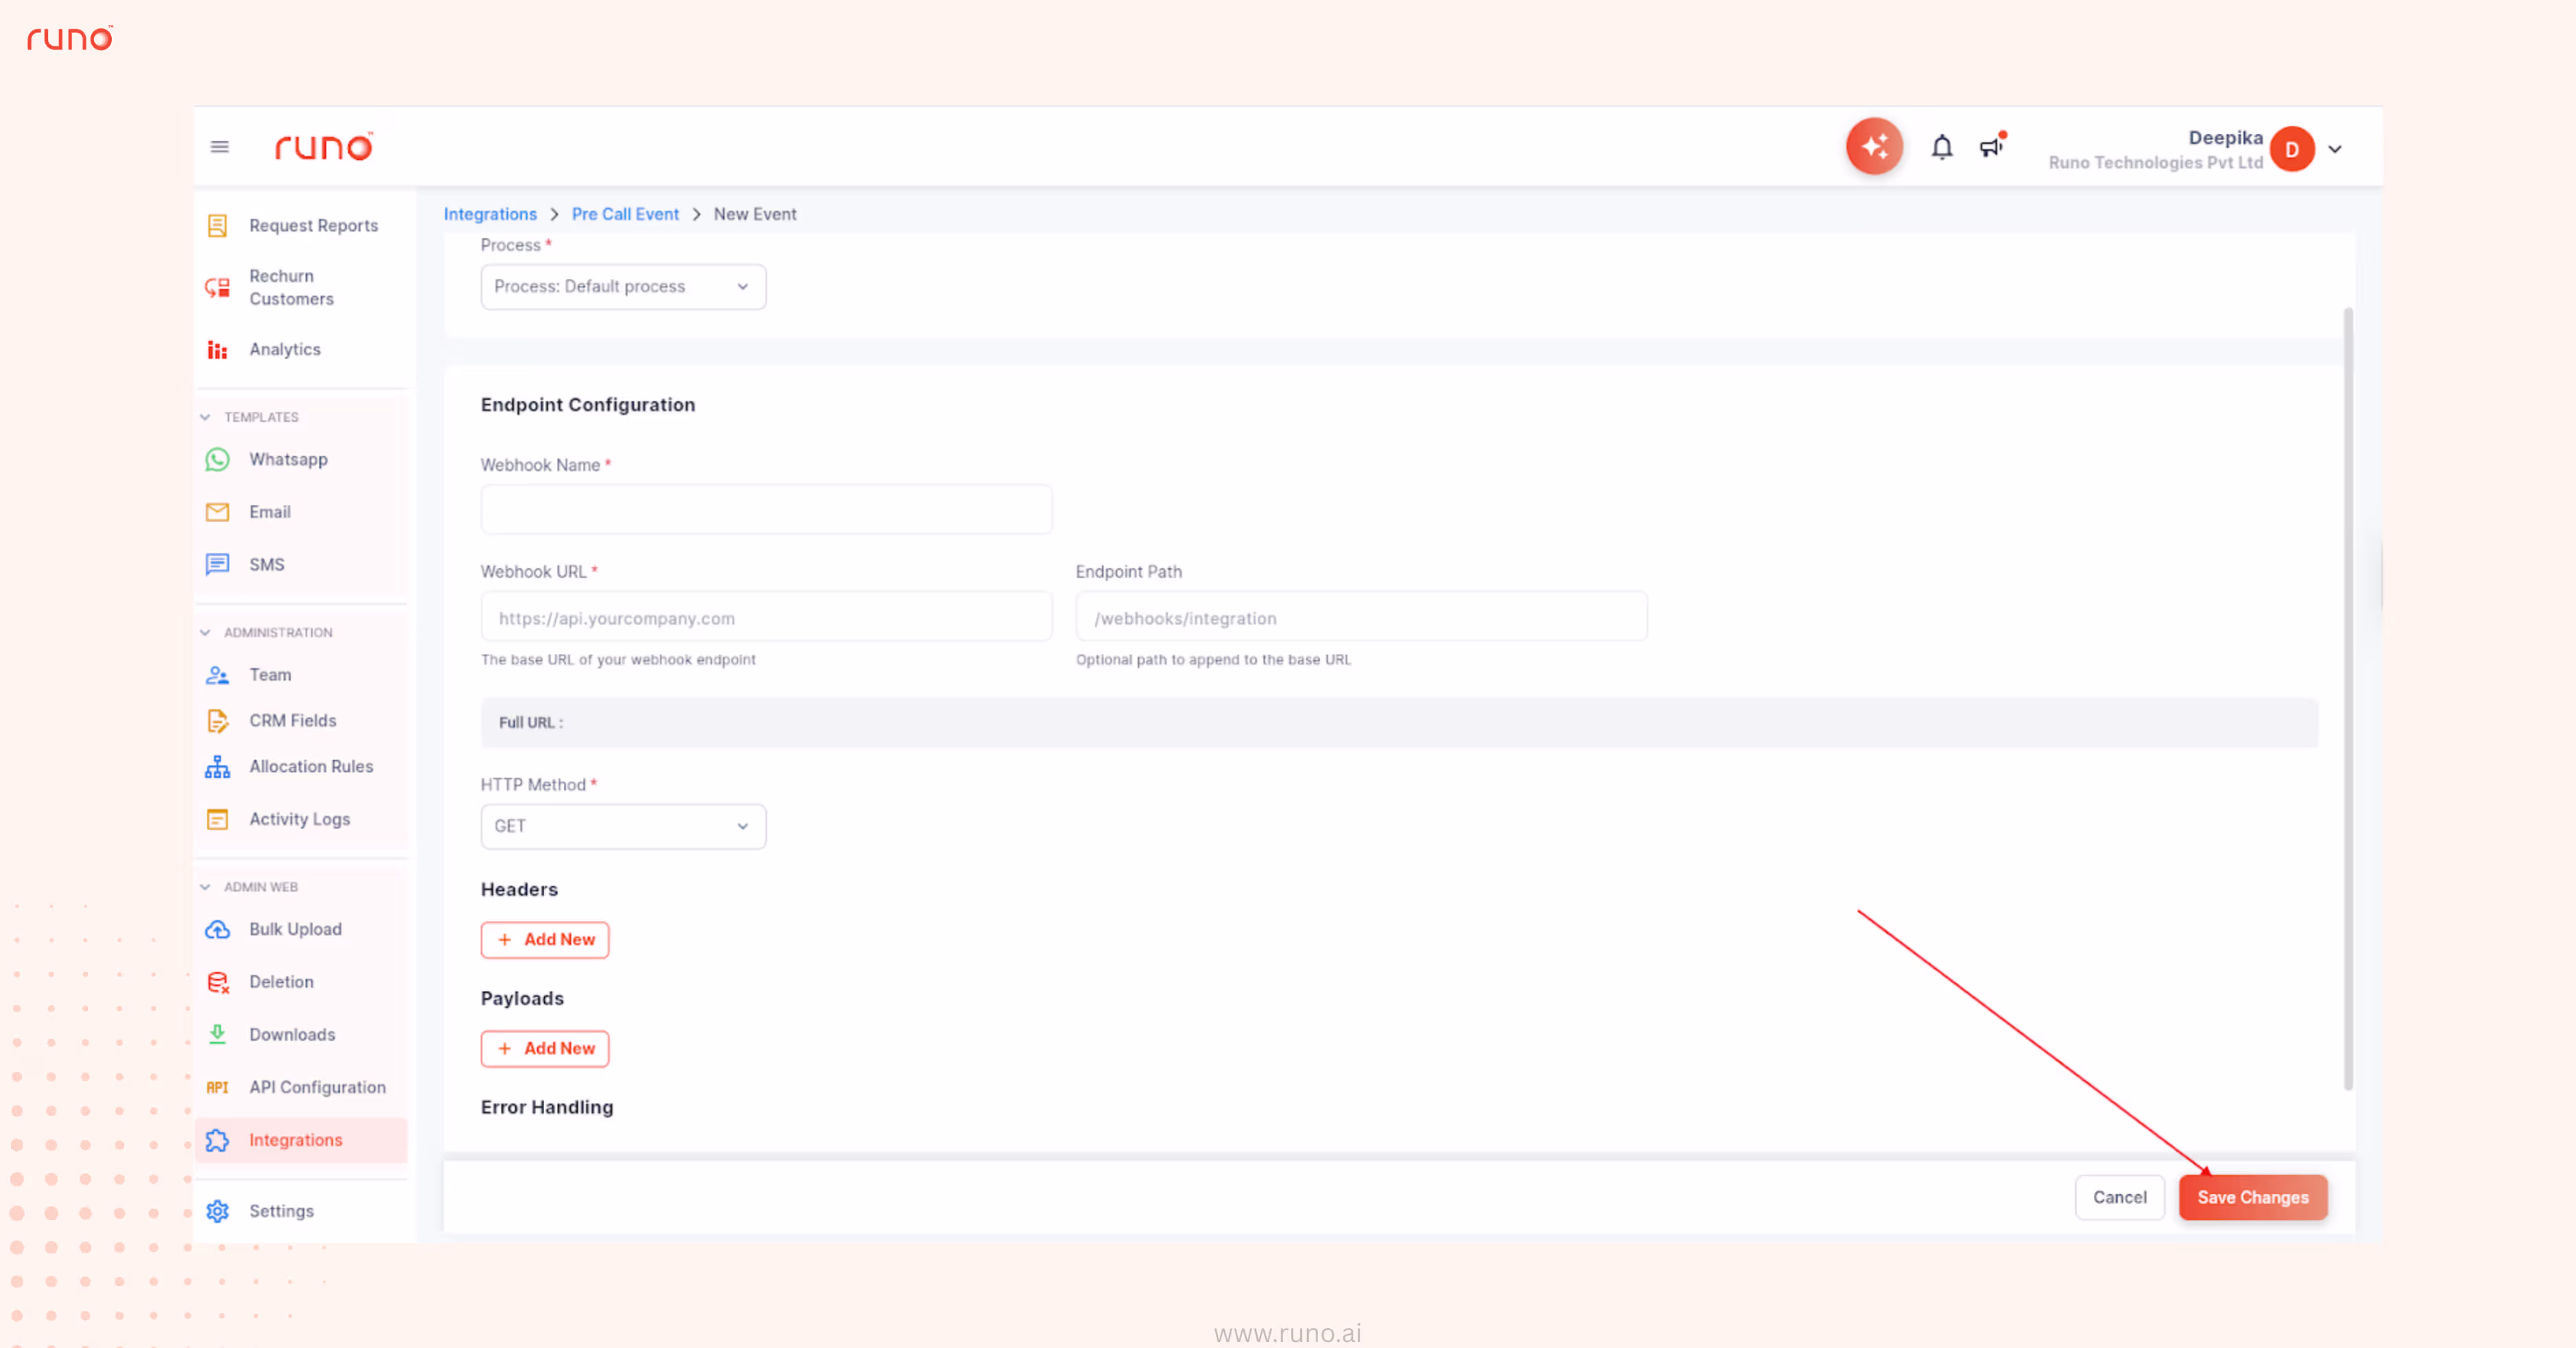Select the Email templates icon
This screenshot has width=2576, height=1348.
[x=218, y=512]
